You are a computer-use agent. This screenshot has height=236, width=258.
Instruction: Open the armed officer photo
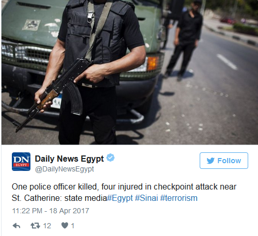point(130,72)
